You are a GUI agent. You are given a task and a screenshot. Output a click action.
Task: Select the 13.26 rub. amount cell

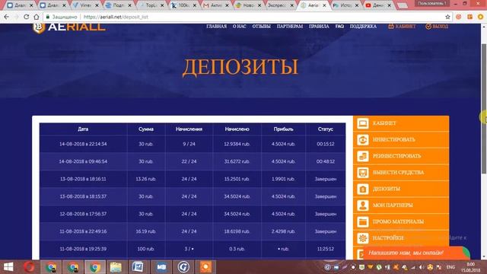[x=145, y=179]
